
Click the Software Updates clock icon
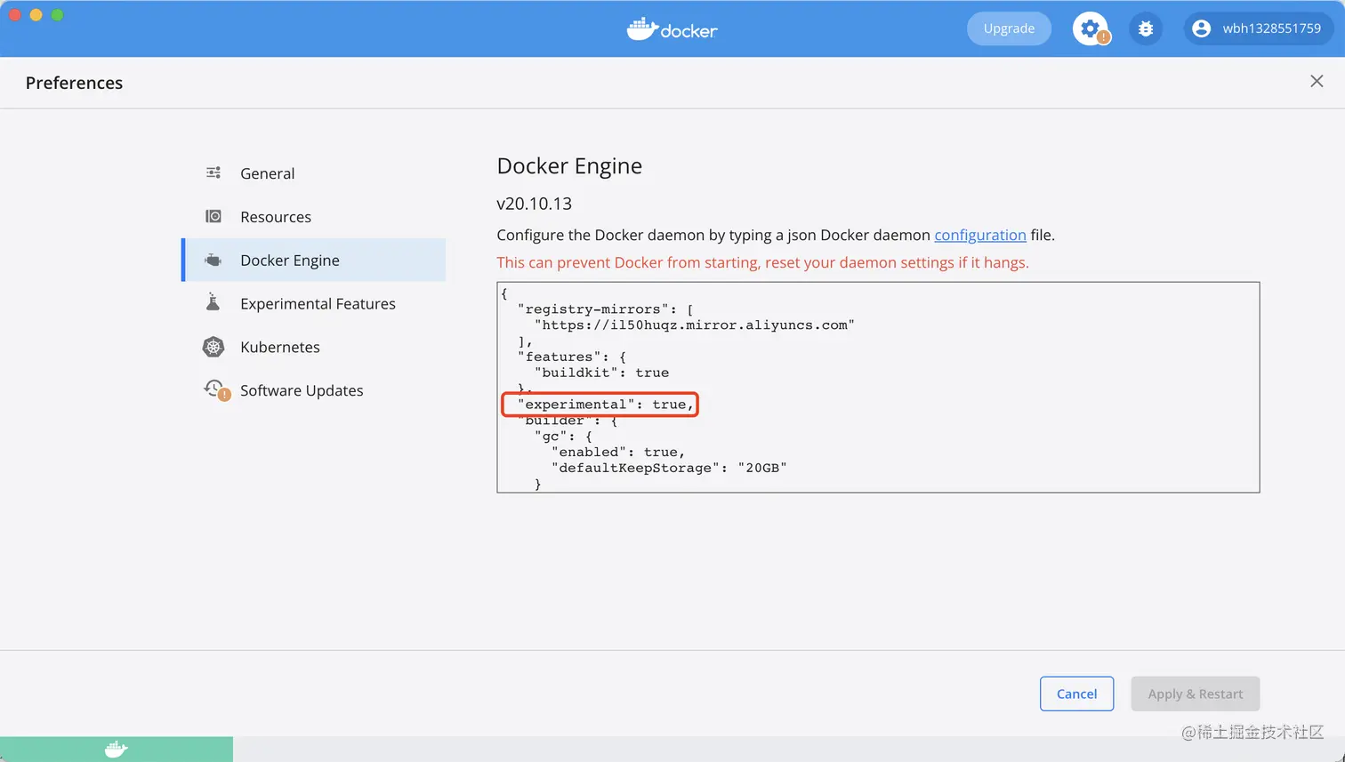tap(214, 389)
